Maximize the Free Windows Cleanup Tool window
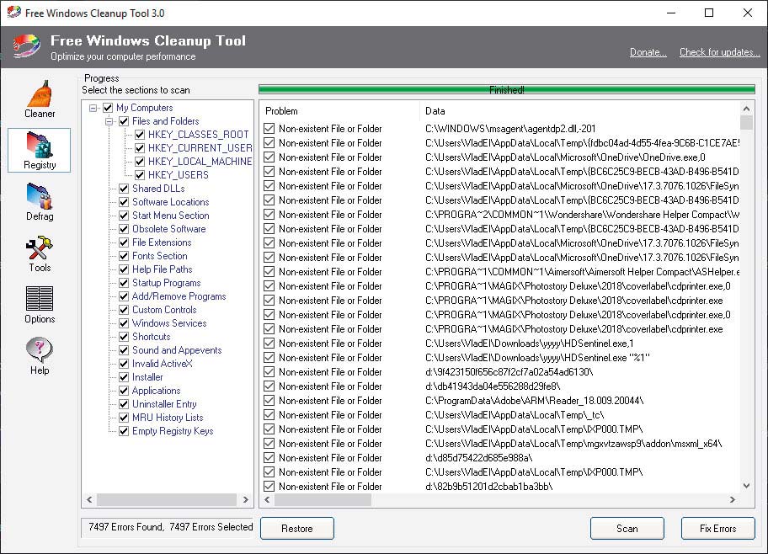This screenshot has height=554, width=768. click(x=709, y=13)
